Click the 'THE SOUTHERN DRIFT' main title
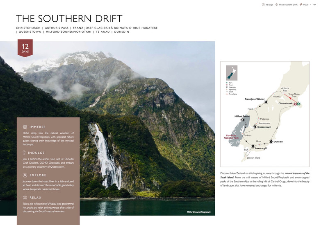319x225 pixels. (69, 18)
